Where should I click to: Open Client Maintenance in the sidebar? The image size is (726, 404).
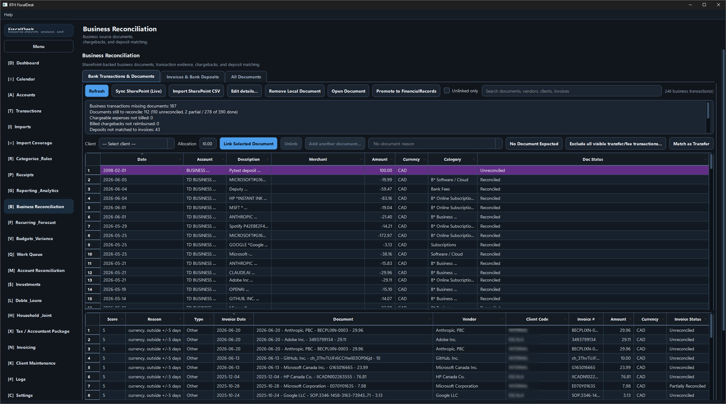click(x=39, y=363)
